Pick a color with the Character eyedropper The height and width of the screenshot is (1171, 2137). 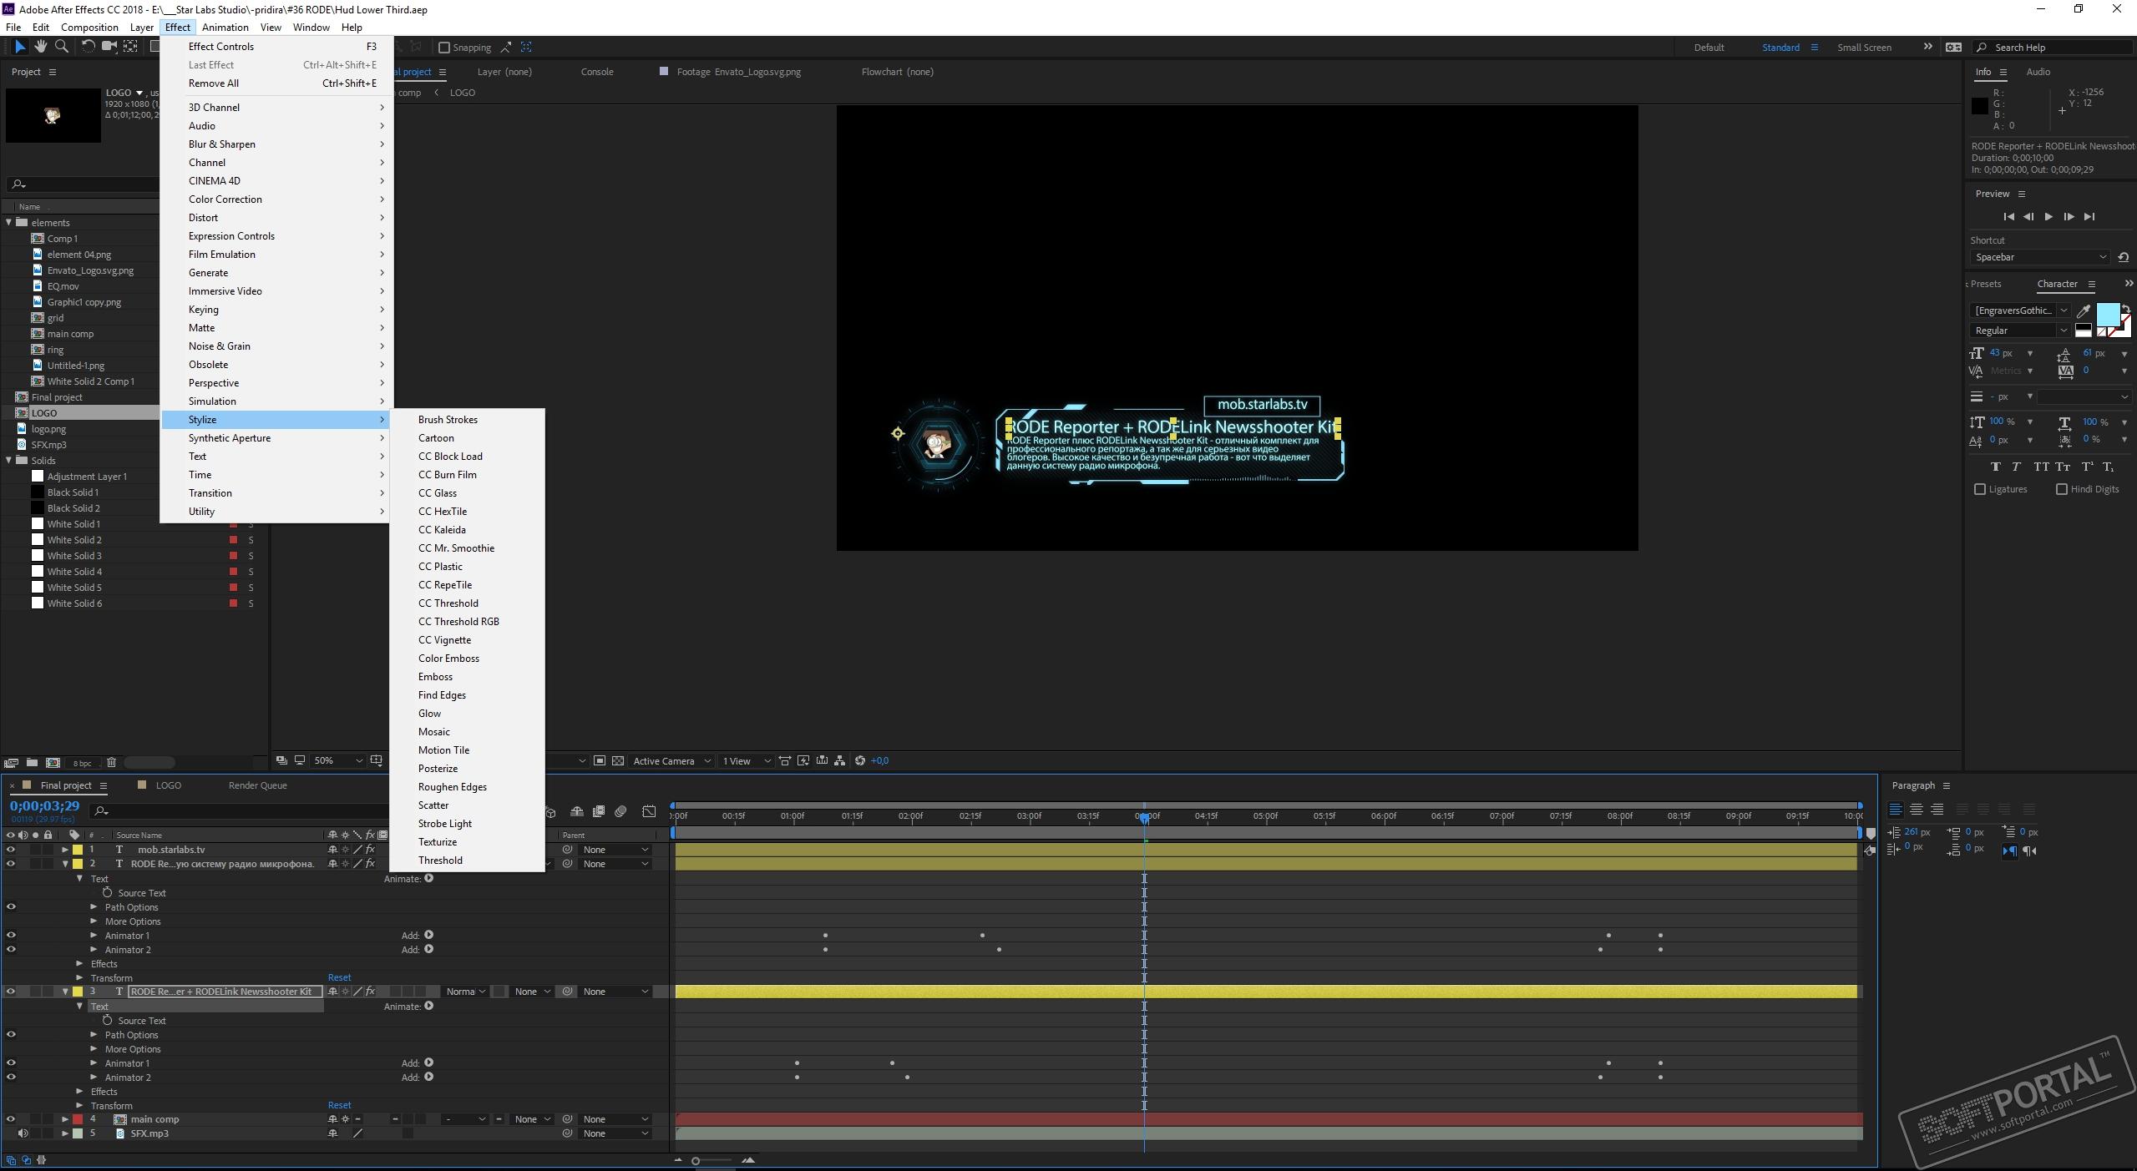point(2083,310)
